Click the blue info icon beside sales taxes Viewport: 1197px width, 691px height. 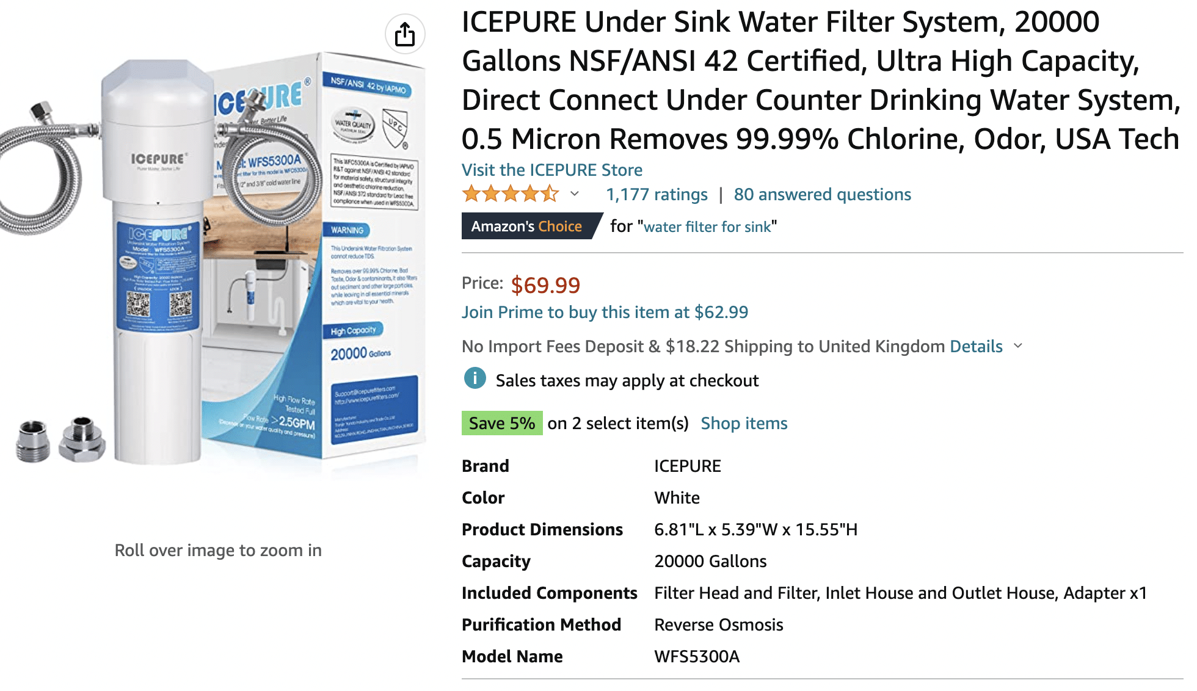[475, 378]
